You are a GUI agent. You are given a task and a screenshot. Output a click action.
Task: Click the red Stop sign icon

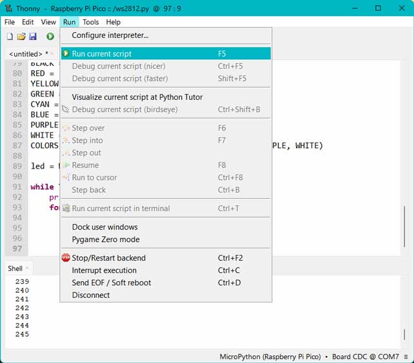pos(66,257)
